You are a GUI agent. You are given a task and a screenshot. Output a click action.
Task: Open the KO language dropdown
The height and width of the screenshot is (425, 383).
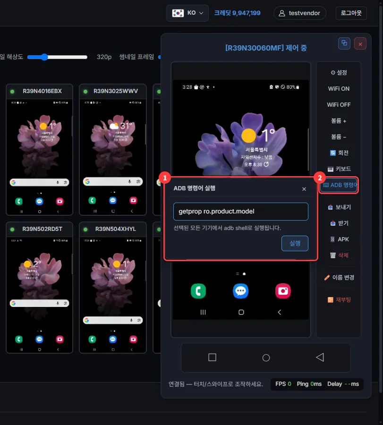(187, 13)
